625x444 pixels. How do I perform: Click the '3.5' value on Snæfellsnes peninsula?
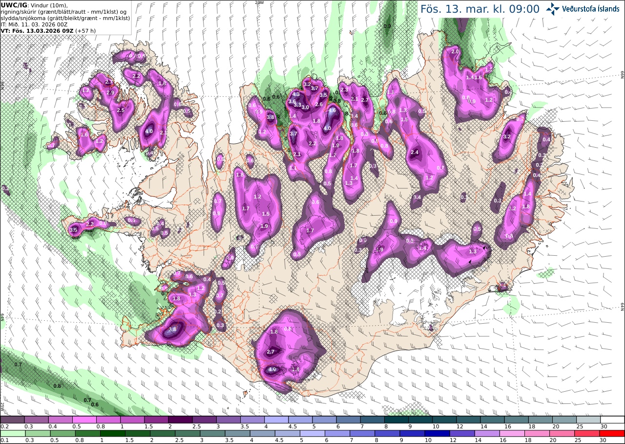click(74, 229)
